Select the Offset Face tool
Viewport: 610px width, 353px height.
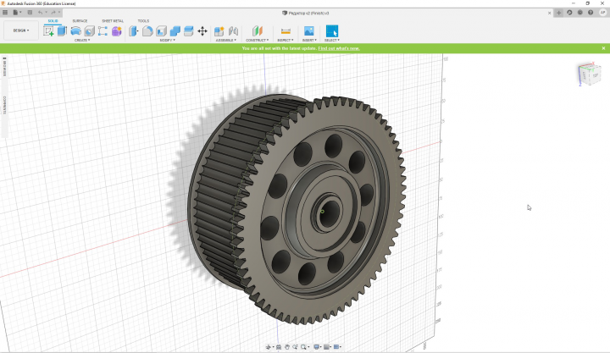tap(189, 31)
